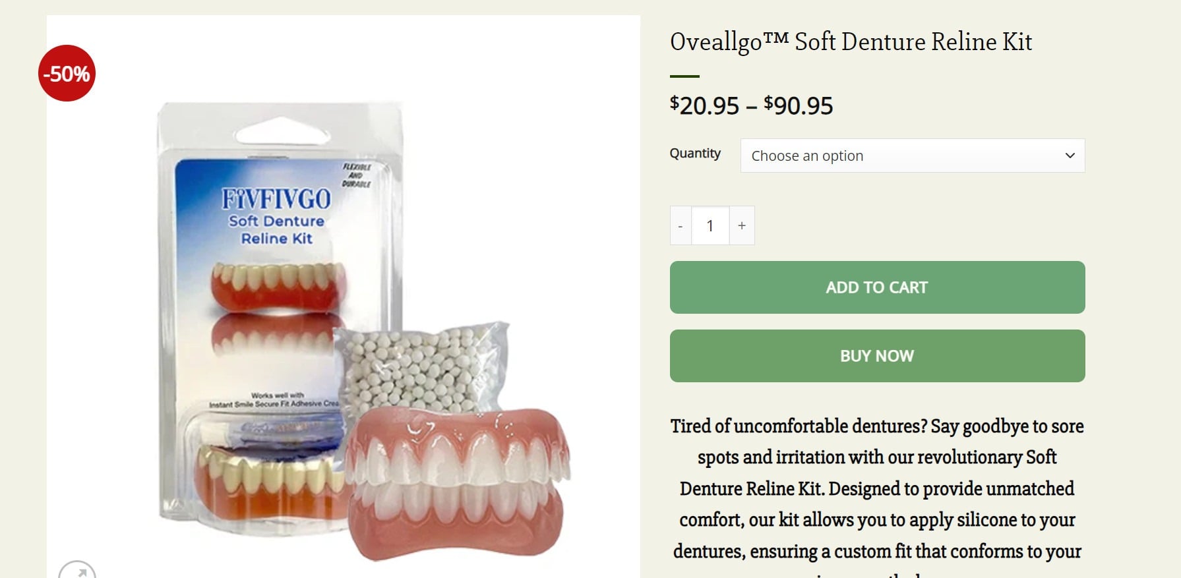Click "Soft Denture Reline Kit" text on package
Image resolution: width=1181 pixels, height=578 pixels.
click(276, 229)
